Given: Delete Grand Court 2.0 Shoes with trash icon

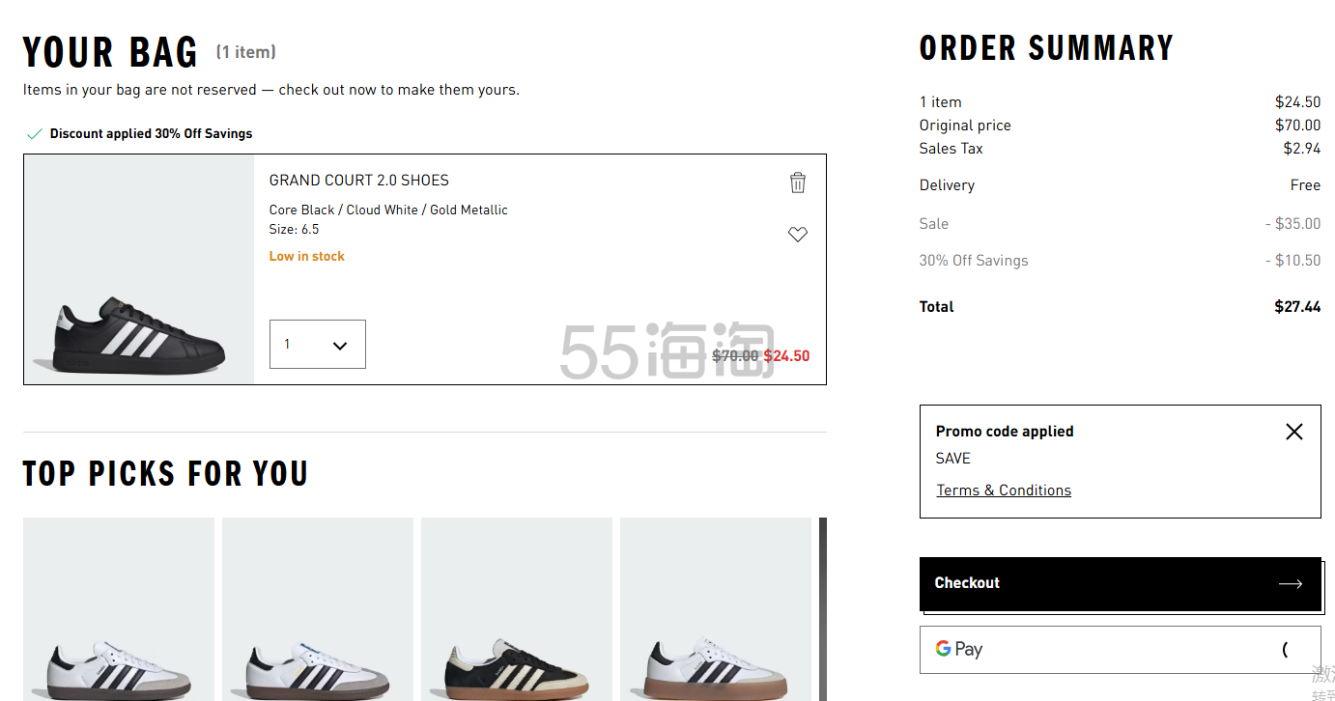Looking at the screenshot, I should click(x=797, y=182).
